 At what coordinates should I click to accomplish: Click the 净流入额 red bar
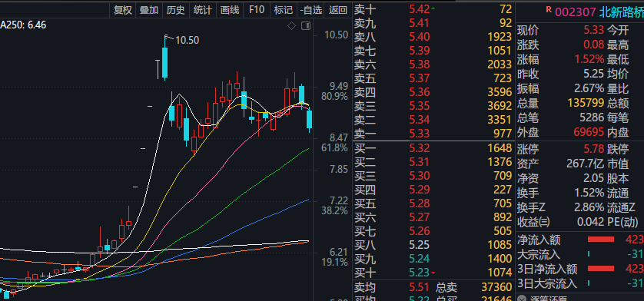(x=601, y=239)
